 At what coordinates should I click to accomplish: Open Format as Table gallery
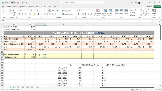[x=105, y=12]
